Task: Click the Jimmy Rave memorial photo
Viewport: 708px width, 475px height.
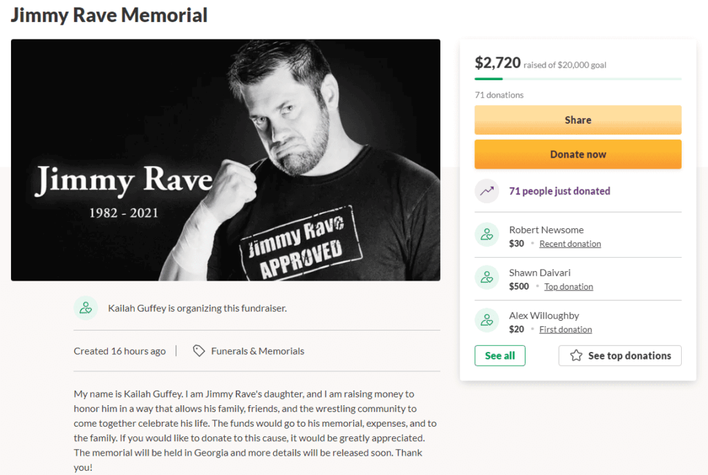Action: (225, 160)
